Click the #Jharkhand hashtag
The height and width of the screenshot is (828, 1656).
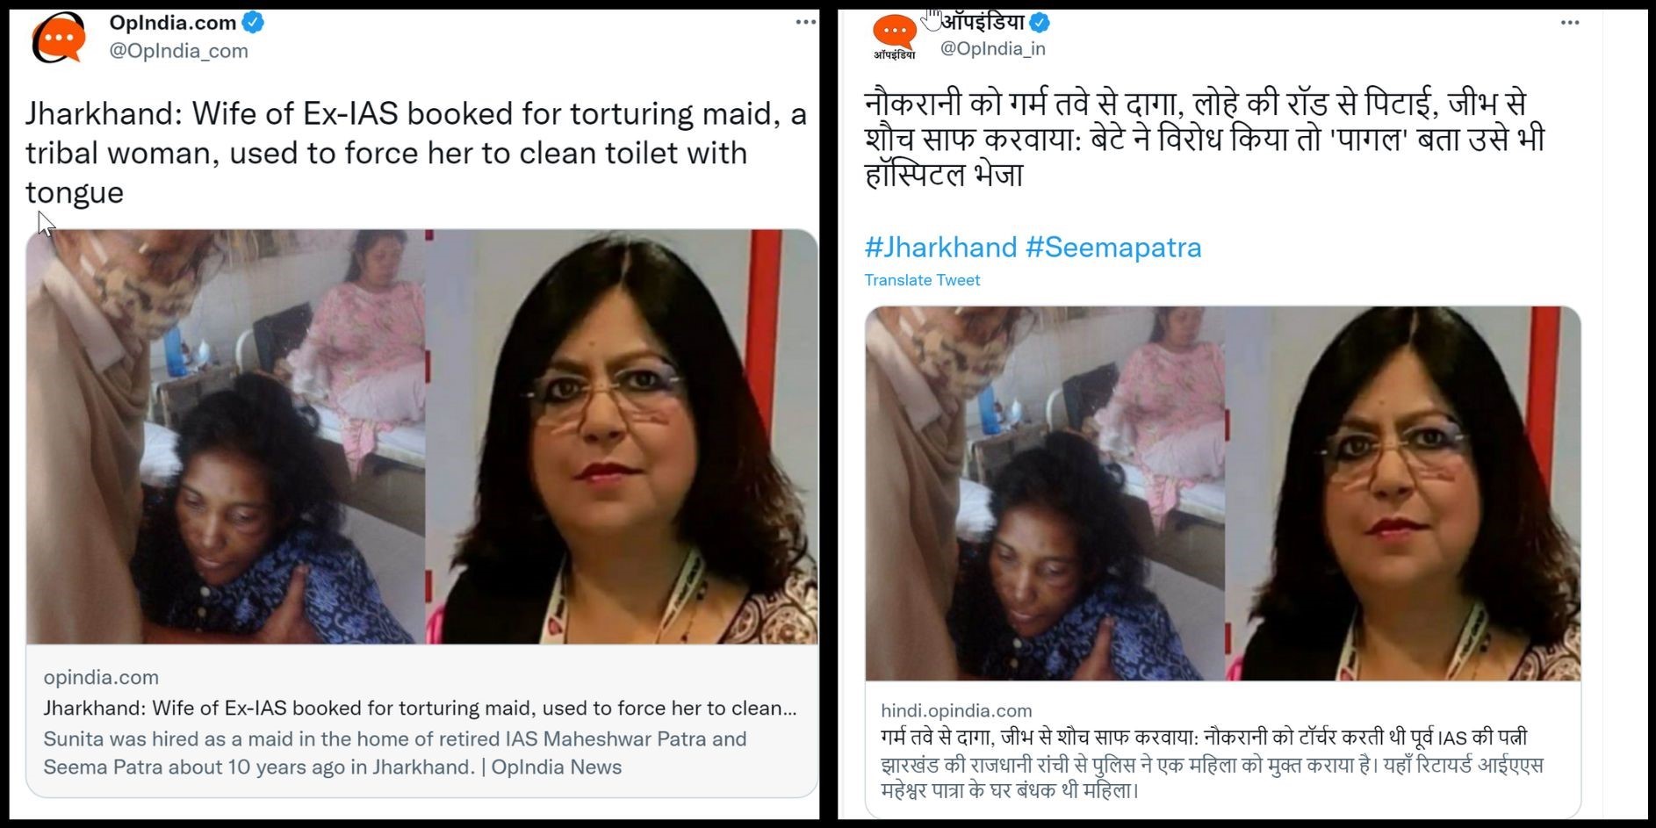(940, 248)
